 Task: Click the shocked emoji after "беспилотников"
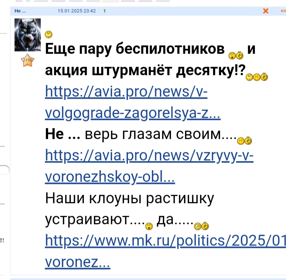pyautogui.click(x=232, y=56)
